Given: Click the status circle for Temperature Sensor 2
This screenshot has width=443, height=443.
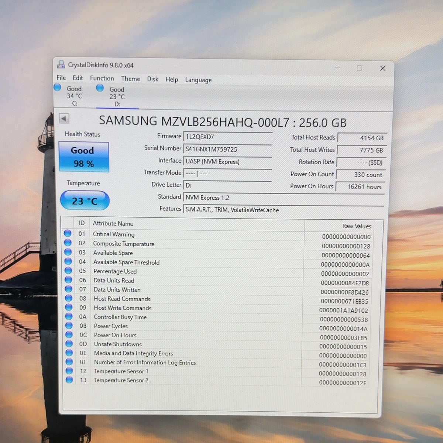Looking at the screenshot, I should click(x=69, y=380).
